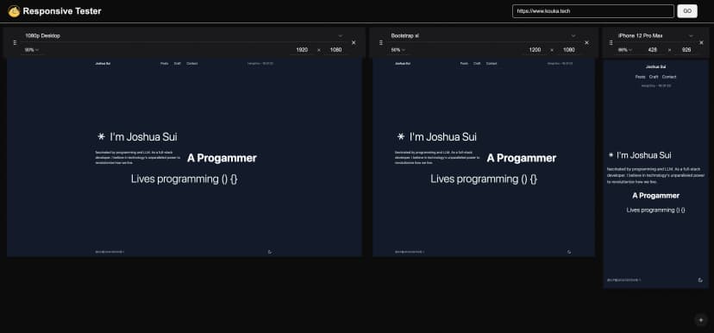
Task: Click Joshua Sui site name in 1080p Desktop preview
Action: click(x=103, y=63)
